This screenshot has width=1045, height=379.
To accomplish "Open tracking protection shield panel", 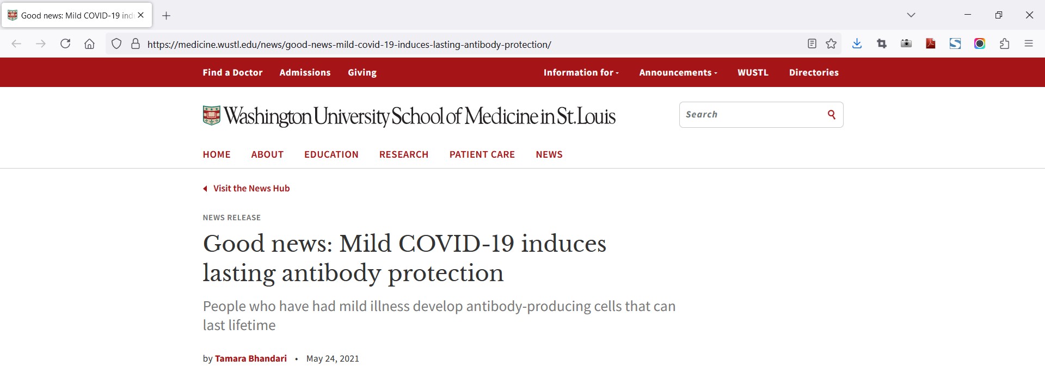I will [116, 44].
